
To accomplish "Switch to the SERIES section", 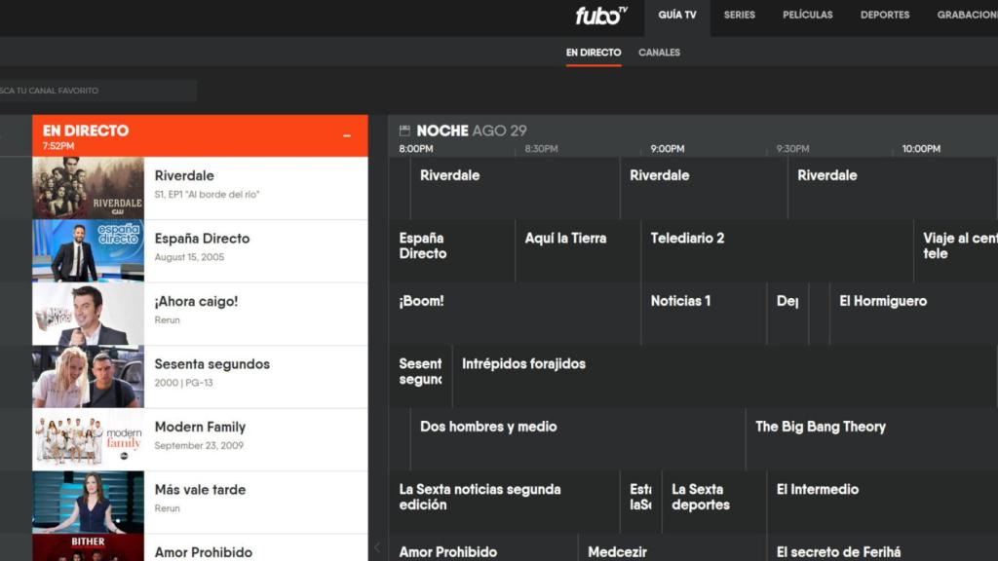I will [739, 15].
